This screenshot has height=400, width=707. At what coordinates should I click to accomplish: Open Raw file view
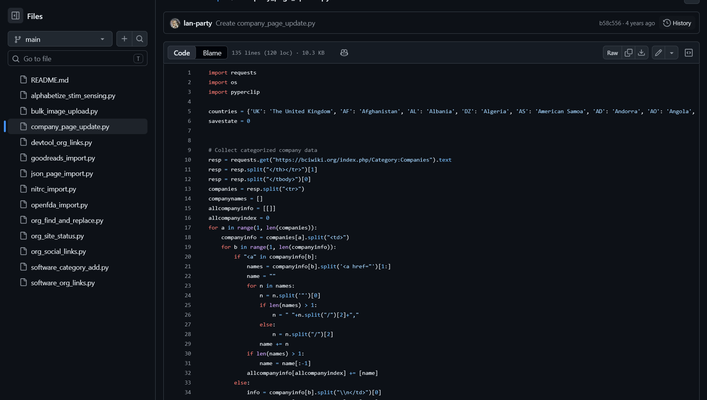click(x=612, y=52)
